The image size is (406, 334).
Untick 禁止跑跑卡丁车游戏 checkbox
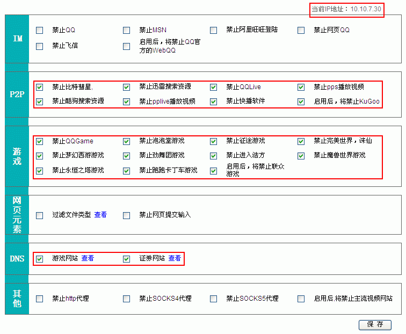coord(126,171)
